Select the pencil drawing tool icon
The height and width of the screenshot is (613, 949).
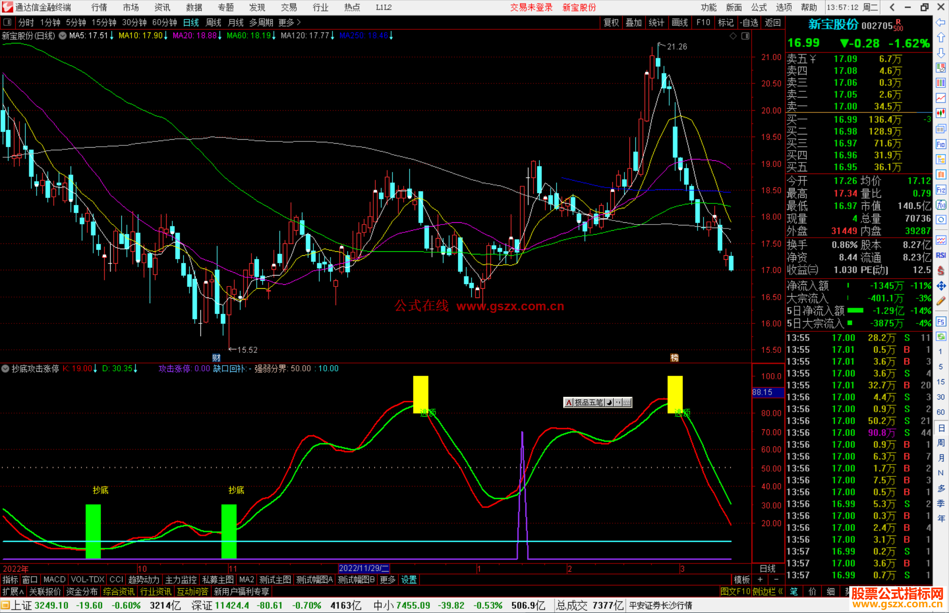click(941, 301)
